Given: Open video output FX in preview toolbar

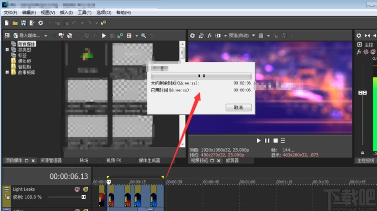Looking at the screenshot, I should pos(209,35).
